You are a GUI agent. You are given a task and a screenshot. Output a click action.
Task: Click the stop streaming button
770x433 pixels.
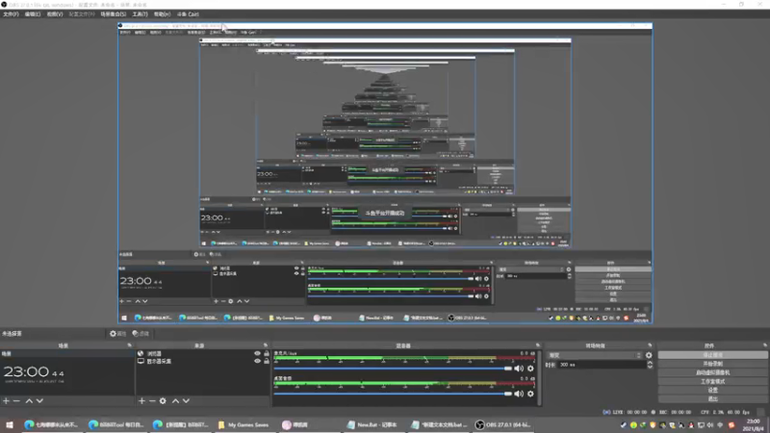pos(712,355)
